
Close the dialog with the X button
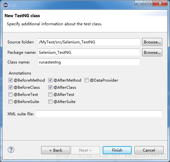pos(160,4)
